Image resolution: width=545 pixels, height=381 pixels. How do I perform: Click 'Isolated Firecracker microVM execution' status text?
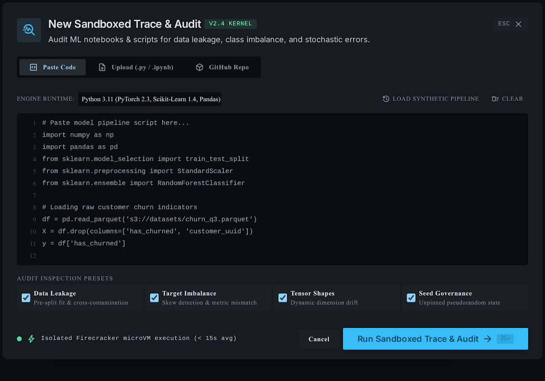tap(139, 338)
